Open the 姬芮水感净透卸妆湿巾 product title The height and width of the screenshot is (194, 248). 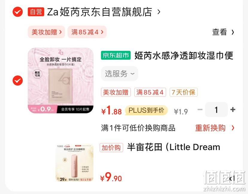point(184,56)
